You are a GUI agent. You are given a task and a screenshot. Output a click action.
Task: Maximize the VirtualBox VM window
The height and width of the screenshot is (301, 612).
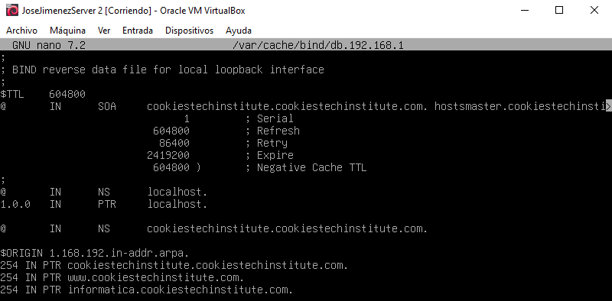pos(559,11)
